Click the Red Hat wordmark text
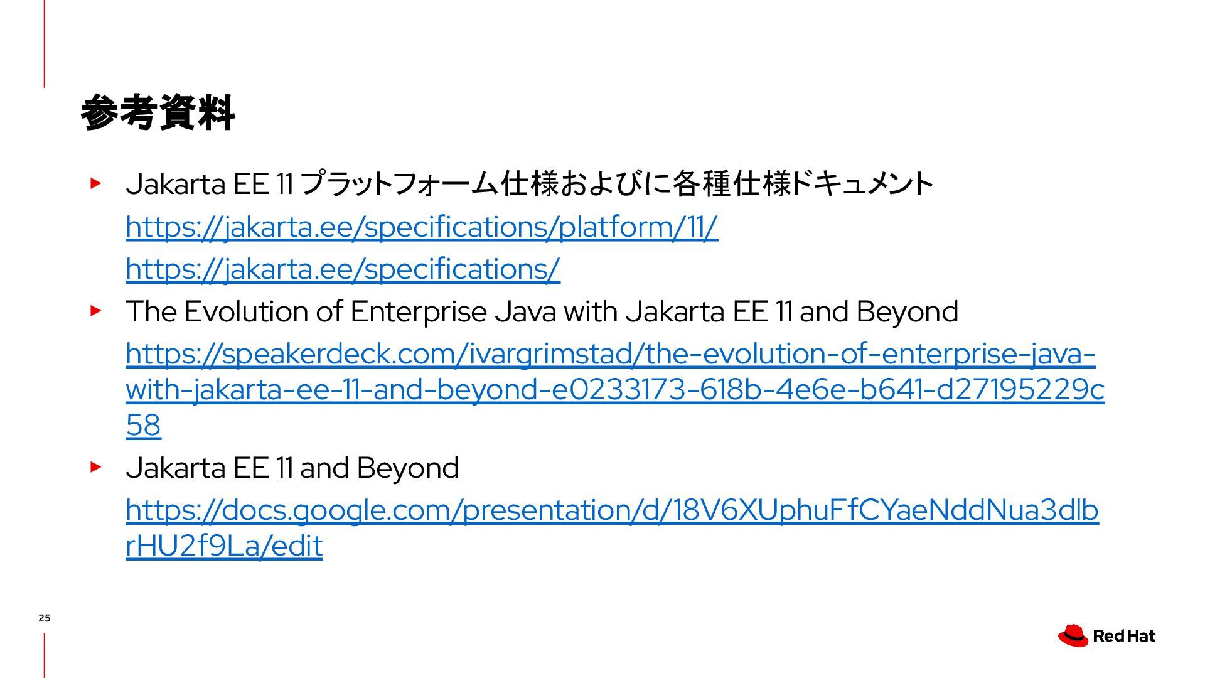Image resolution: width=1205 pixels, height=678 pixels. (1124, 636)
